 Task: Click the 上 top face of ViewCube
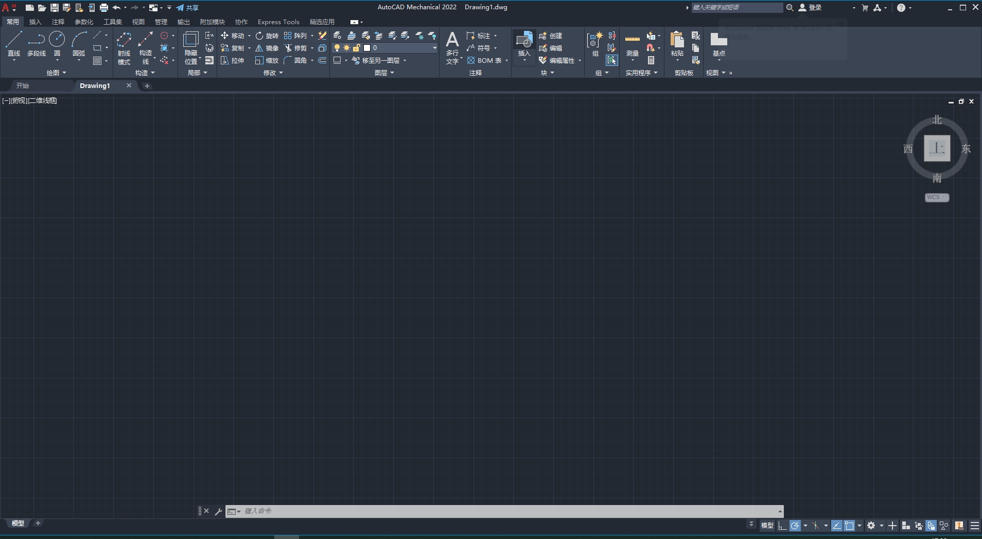point(937,148)
